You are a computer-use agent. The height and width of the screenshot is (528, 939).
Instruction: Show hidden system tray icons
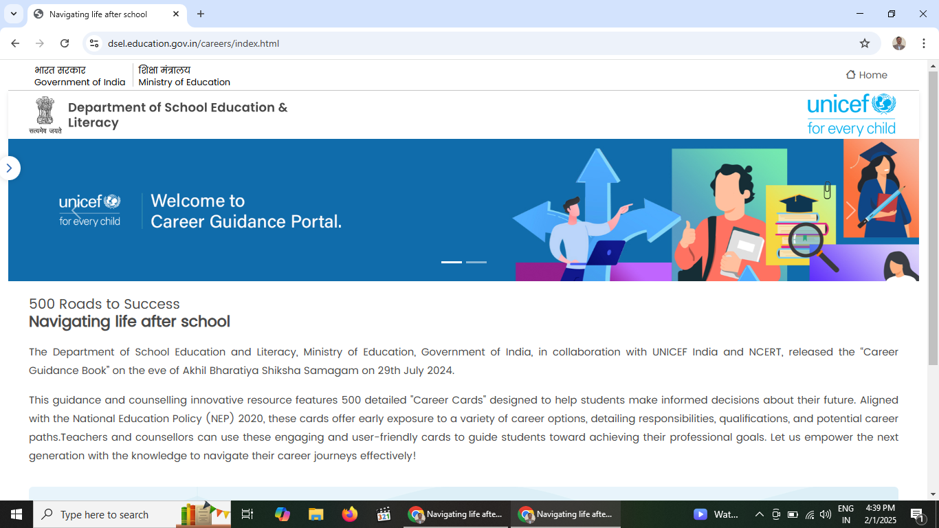[x=760, y=514]
